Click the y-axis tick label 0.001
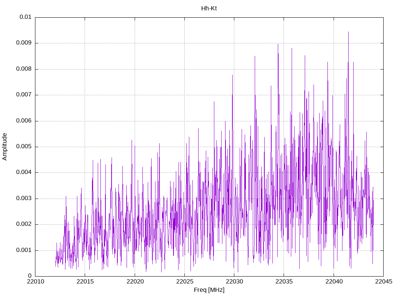This screenshot has height=295, width=394. [x=23, y=250]
